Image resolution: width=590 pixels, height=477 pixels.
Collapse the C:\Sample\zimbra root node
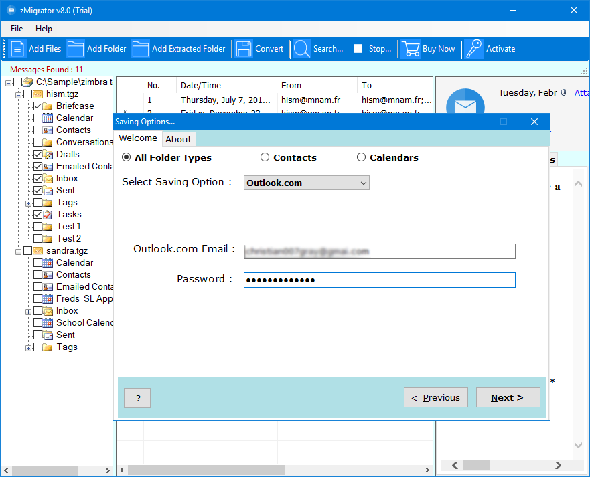8,83
